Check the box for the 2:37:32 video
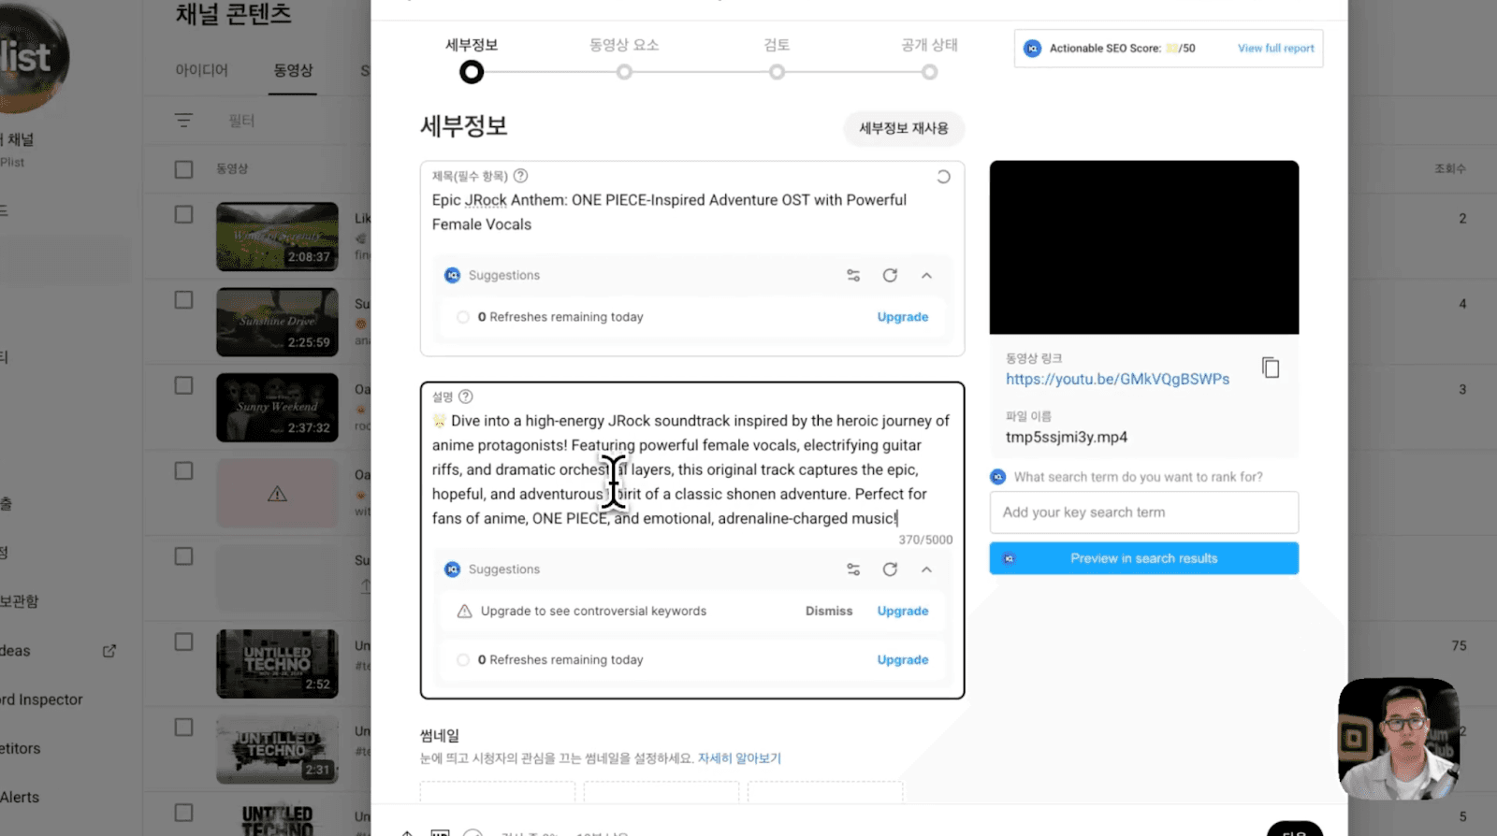This screenshot has width=1497, height=836. click(183, 386)
